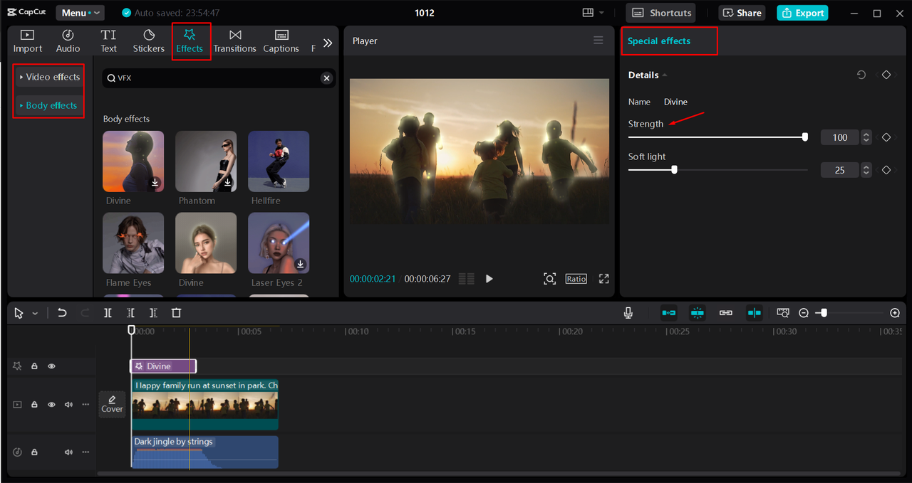Clear the VFX search text
The width and height of the screenshot is (912, 483).
pyautogui.click(x=326, y=78)
